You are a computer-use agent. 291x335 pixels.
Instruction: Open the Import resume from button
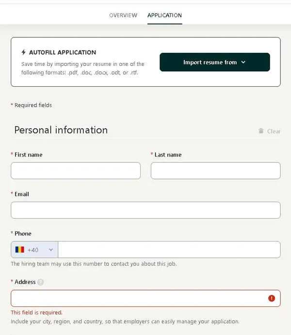click(215, 62)
